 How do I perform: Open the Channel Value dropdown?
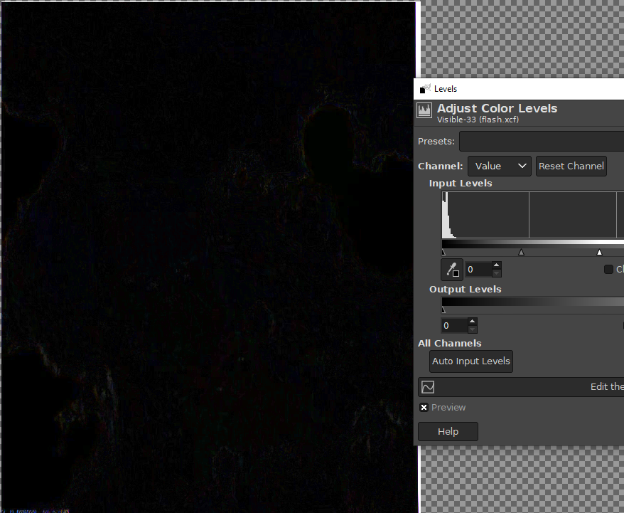[x=499, y=166]
